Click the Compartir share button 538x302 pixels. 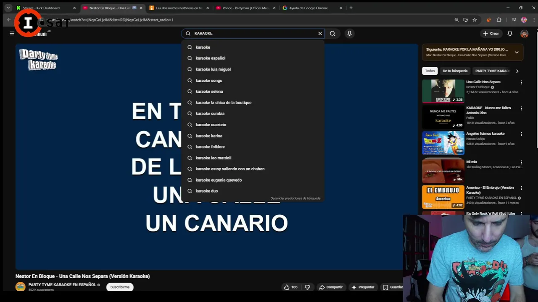click(330, 287)
